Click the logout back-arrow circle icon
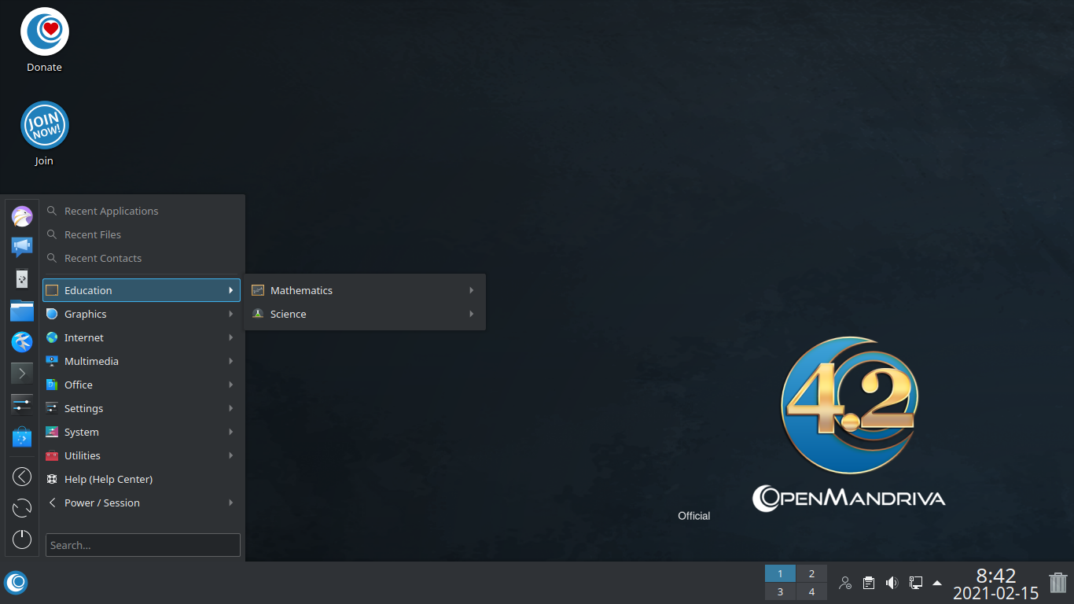1074x604 pixels. pos(22,477)
